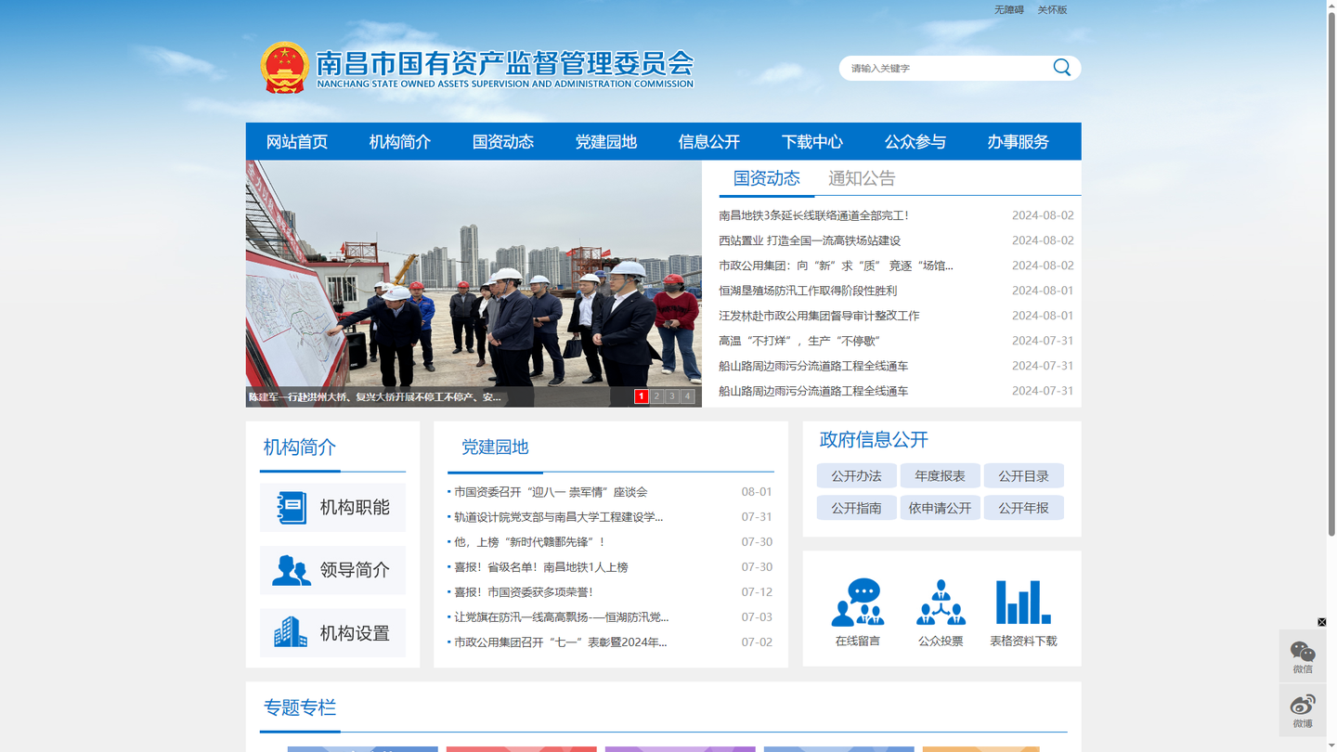The height and width of the screenshot is (752, 1337).
Task: Open news 恒湖垦殖场防汛工作取得阶段性胜利
Action: (808, 291)
